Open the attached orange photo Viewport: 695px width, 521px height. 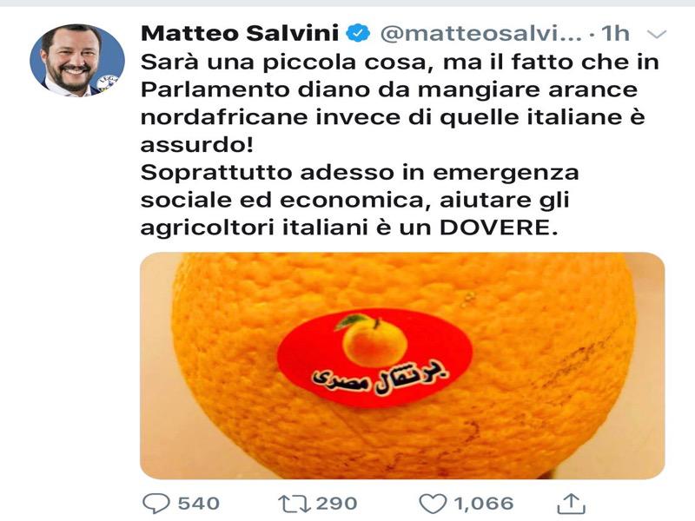[402, 366]
